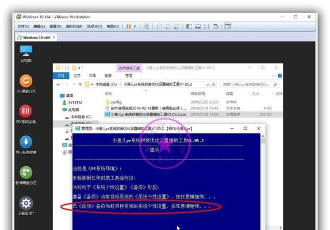Launch the Win系统安装 desktop shortcut

tap(26, 145)
